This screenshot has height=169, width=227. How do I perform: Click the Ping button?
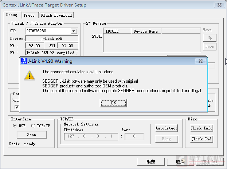click(167, 139)
